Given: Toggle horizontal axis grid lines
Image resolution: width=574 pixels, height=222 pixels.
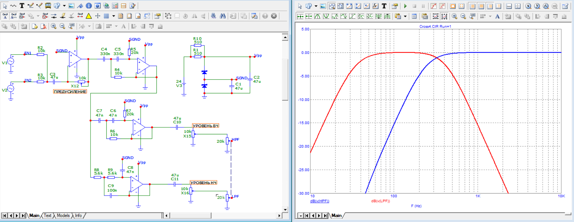Looking at the screenshot, I should (x=481, y=6).
